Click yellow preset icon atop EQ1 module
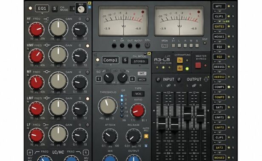This screenshot has width=262, height=161. click(x=90, y=3)
